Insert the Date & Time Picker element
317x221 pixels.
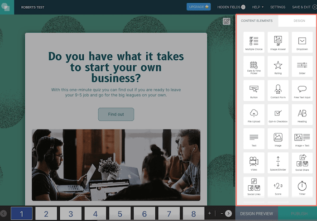coord(254,66)
